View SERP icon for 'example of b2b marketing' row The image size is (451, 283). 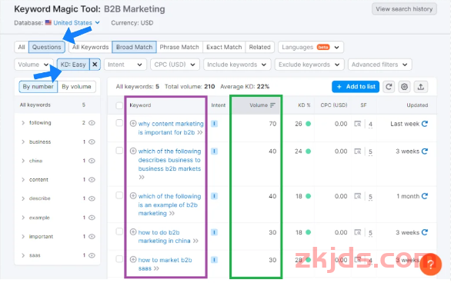[358, 196]
